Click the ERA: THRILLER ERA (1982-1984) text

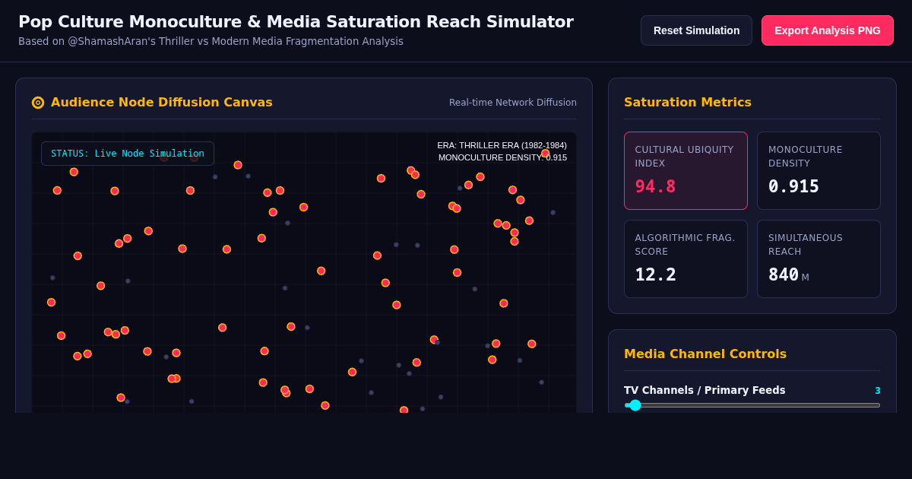click(502, 145)
